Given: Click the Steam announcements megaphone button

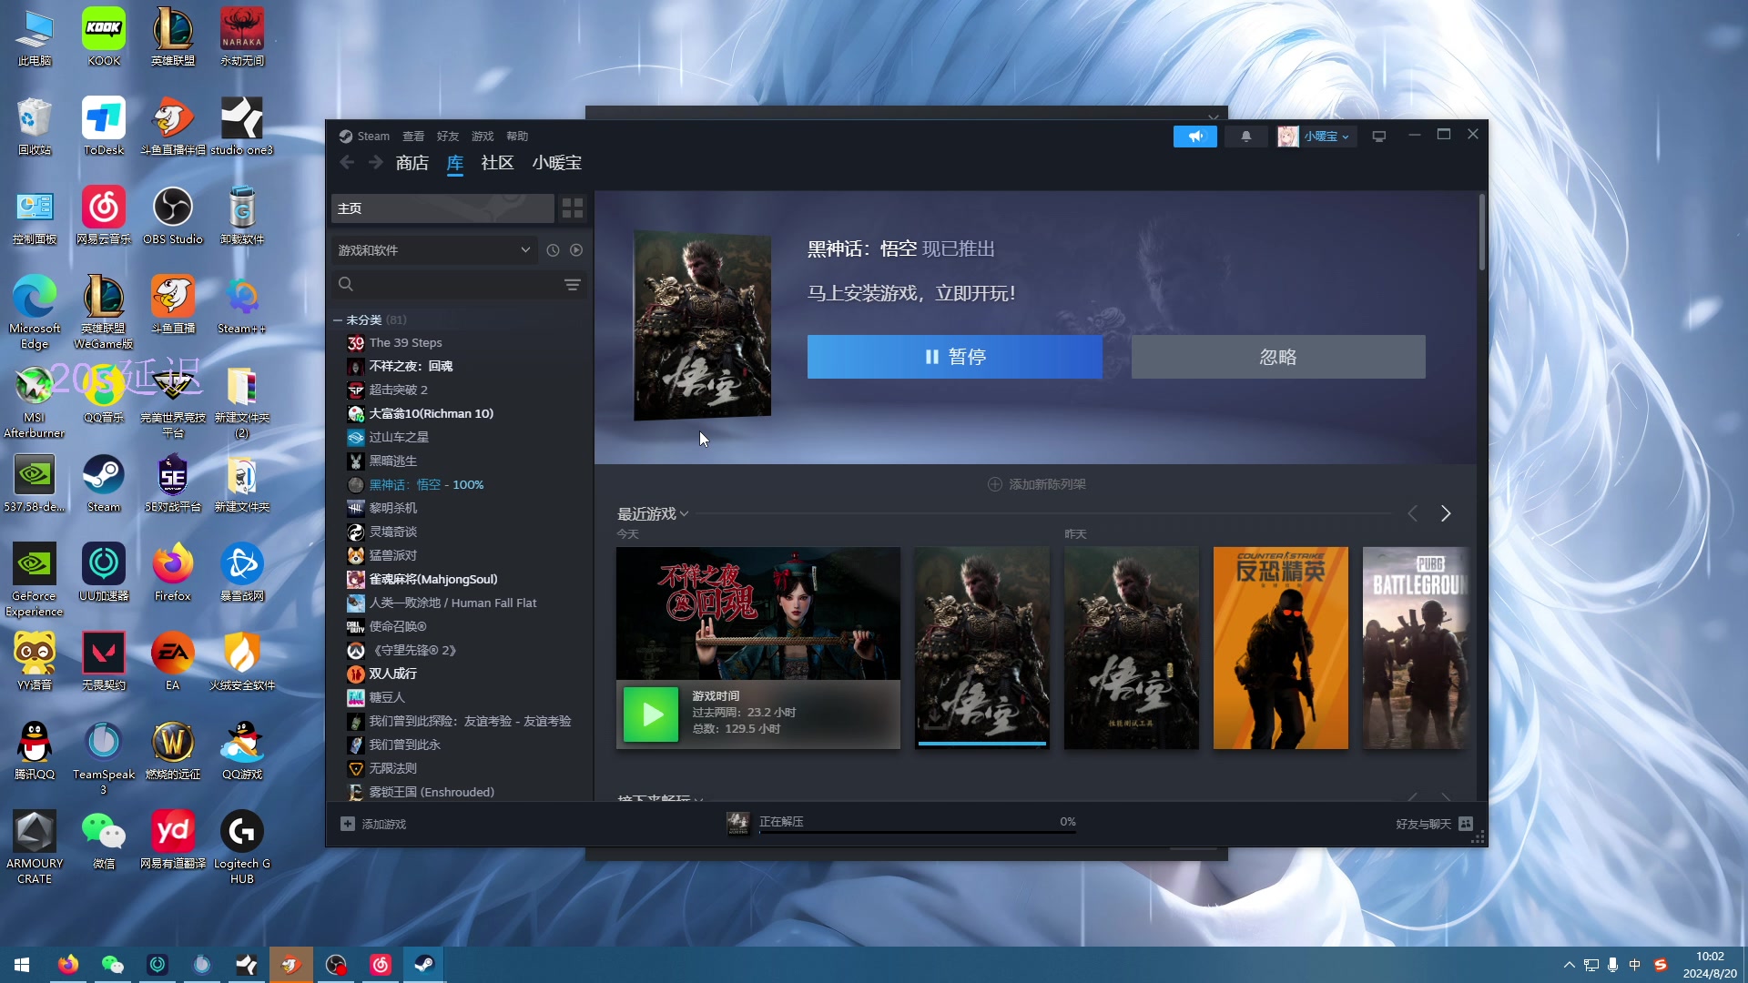Looking at the screenshot, I should click(1194, 137).
